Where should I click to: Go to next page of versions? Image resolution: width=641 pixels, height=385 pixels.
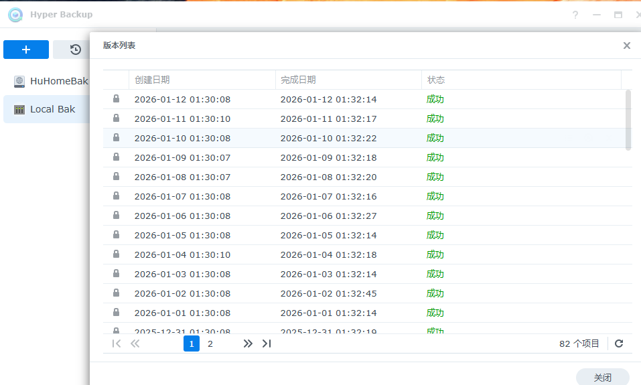248,343
